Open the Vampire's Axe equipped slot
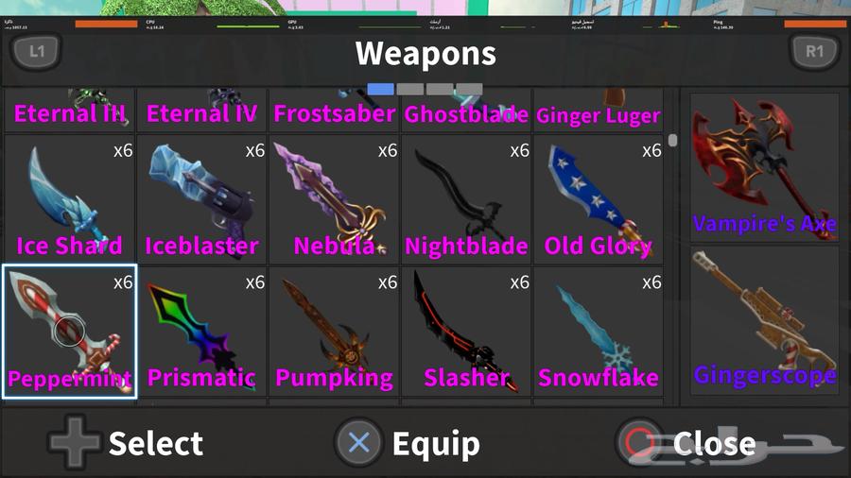Screen dimensions: 851x478 (x=764, y=167)
